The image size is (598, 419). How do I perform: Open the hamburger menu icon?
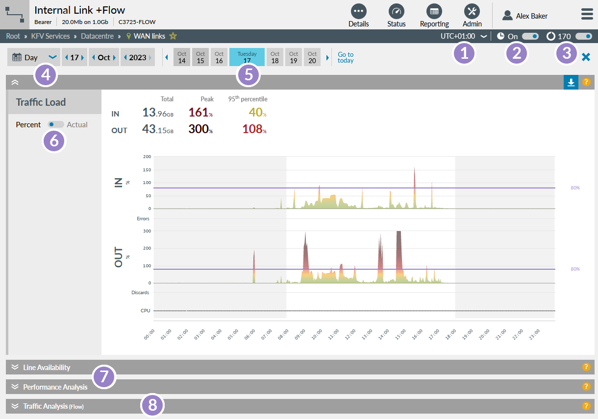[x=587, y=14]
